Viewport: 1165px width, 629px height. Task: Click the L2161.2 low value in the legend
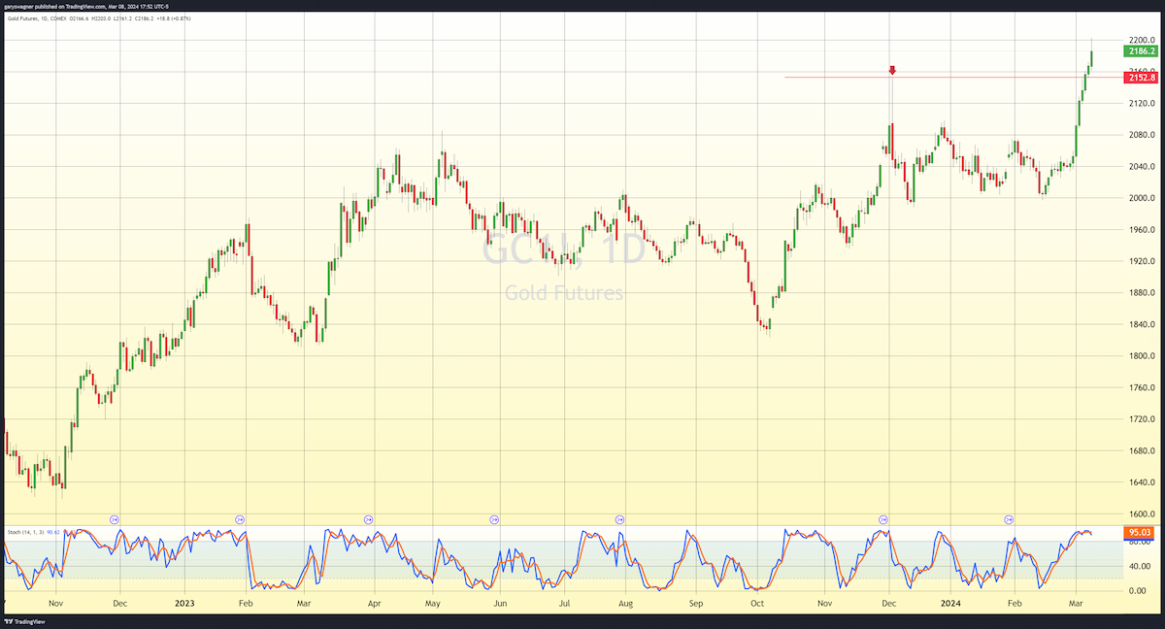[x=122, y=18]
